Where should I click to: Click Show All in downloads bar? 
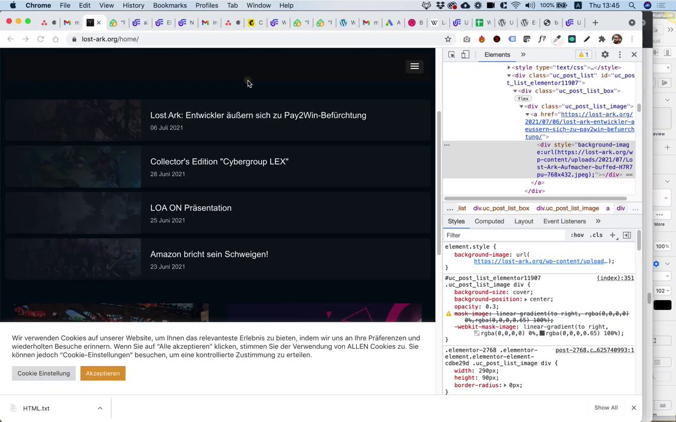click(x=606, y=408)
